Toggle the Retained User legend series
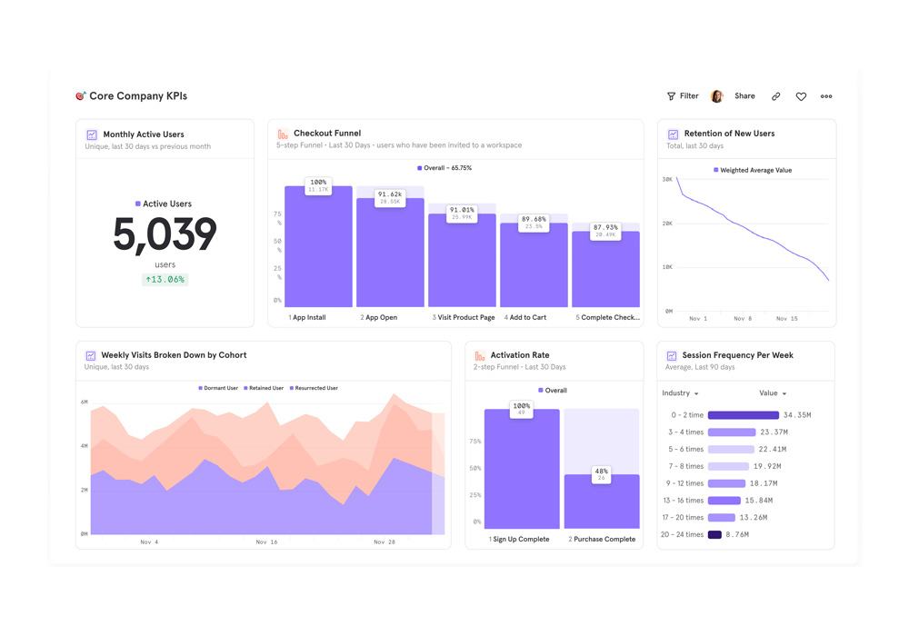The image size is (909, 636). coord(264,388)
